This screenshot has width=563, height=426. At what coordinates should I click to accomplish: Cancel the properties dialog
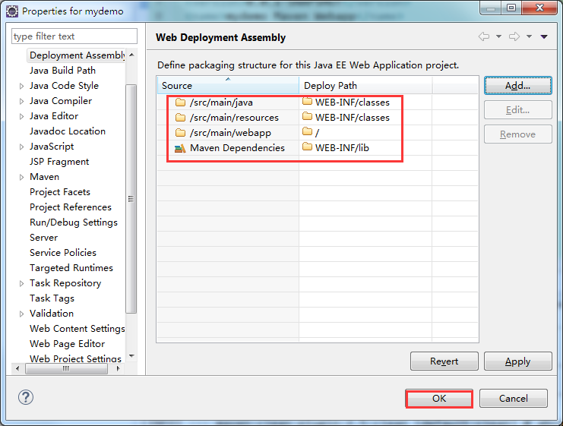pos(514,399)
